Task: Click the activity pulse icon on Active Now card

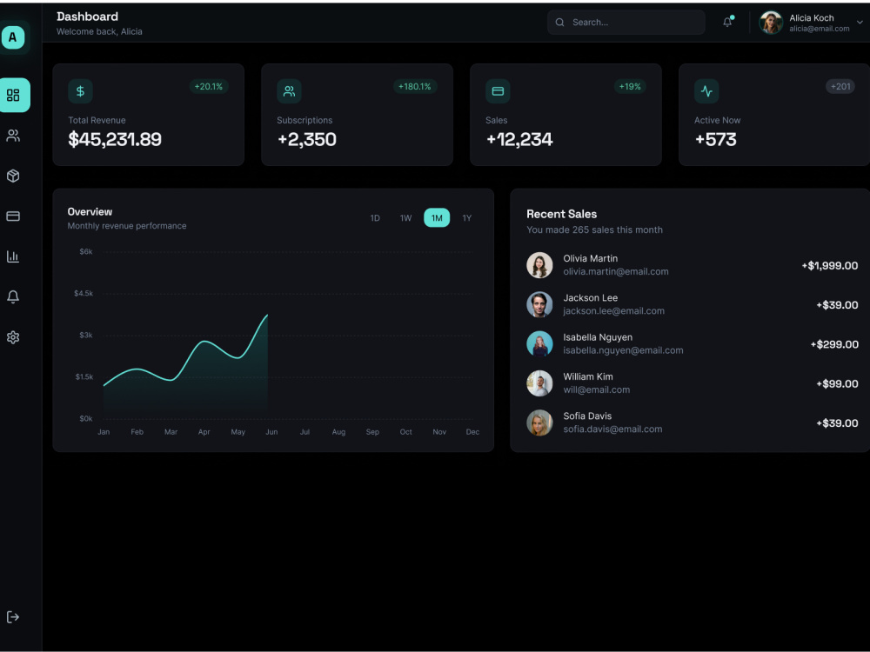Action: (x=706, y=91)
